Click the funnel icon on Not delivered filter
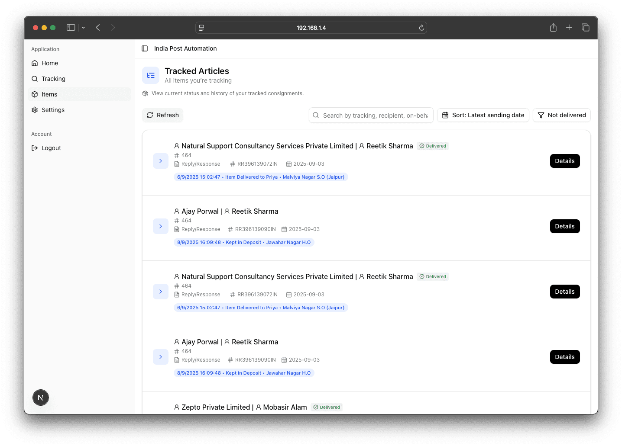Screen dimensions: 622x446 tap(541, 115)
